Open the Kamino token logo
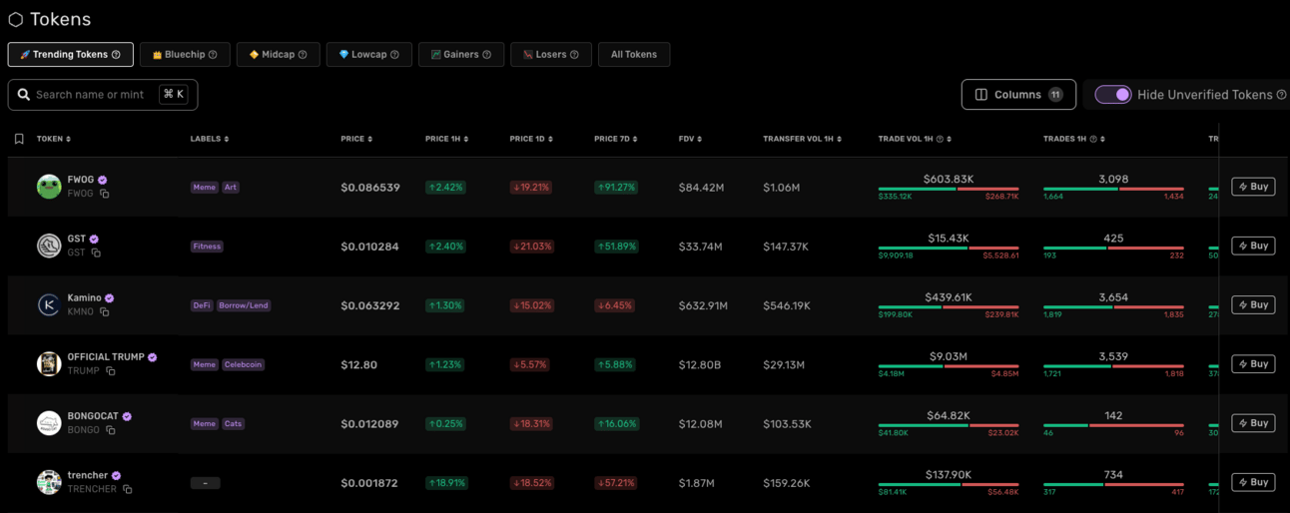The width and height of the screenshot is (1290, 513). tap(49, 304)
